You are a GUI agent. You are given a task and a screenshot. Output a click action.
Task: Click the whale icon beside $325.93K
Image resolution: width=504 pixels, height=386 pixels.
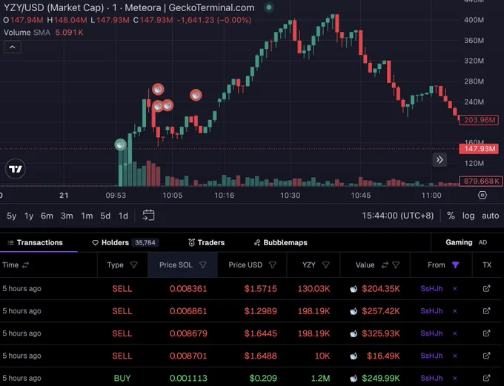(x=354, y=333)
